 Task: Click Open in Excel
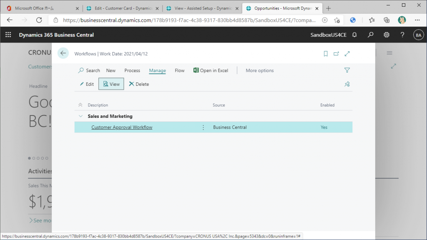click(211, 70)
